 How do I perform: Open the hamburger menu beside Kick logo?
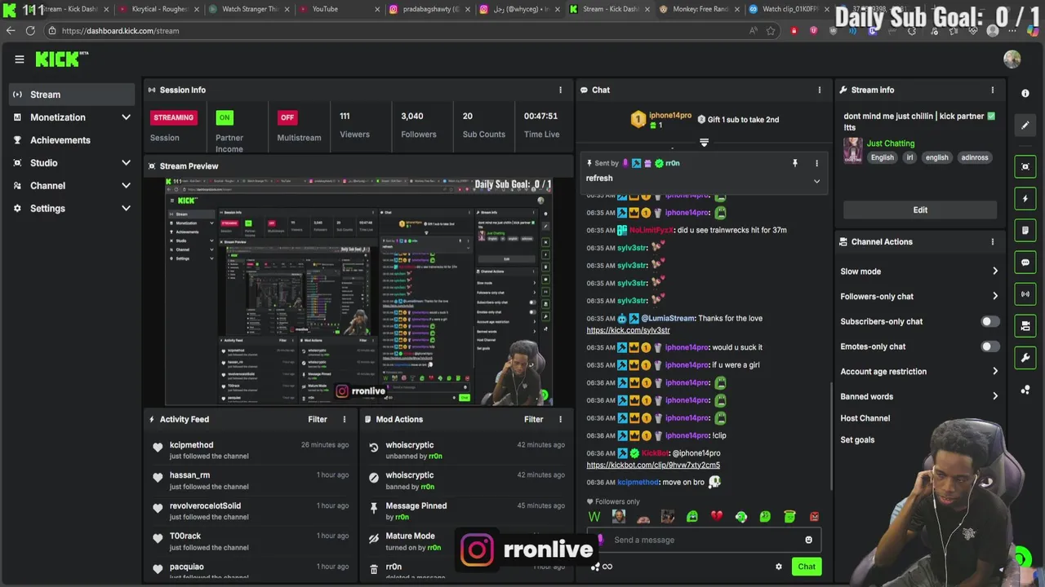(x=20, y=60)
